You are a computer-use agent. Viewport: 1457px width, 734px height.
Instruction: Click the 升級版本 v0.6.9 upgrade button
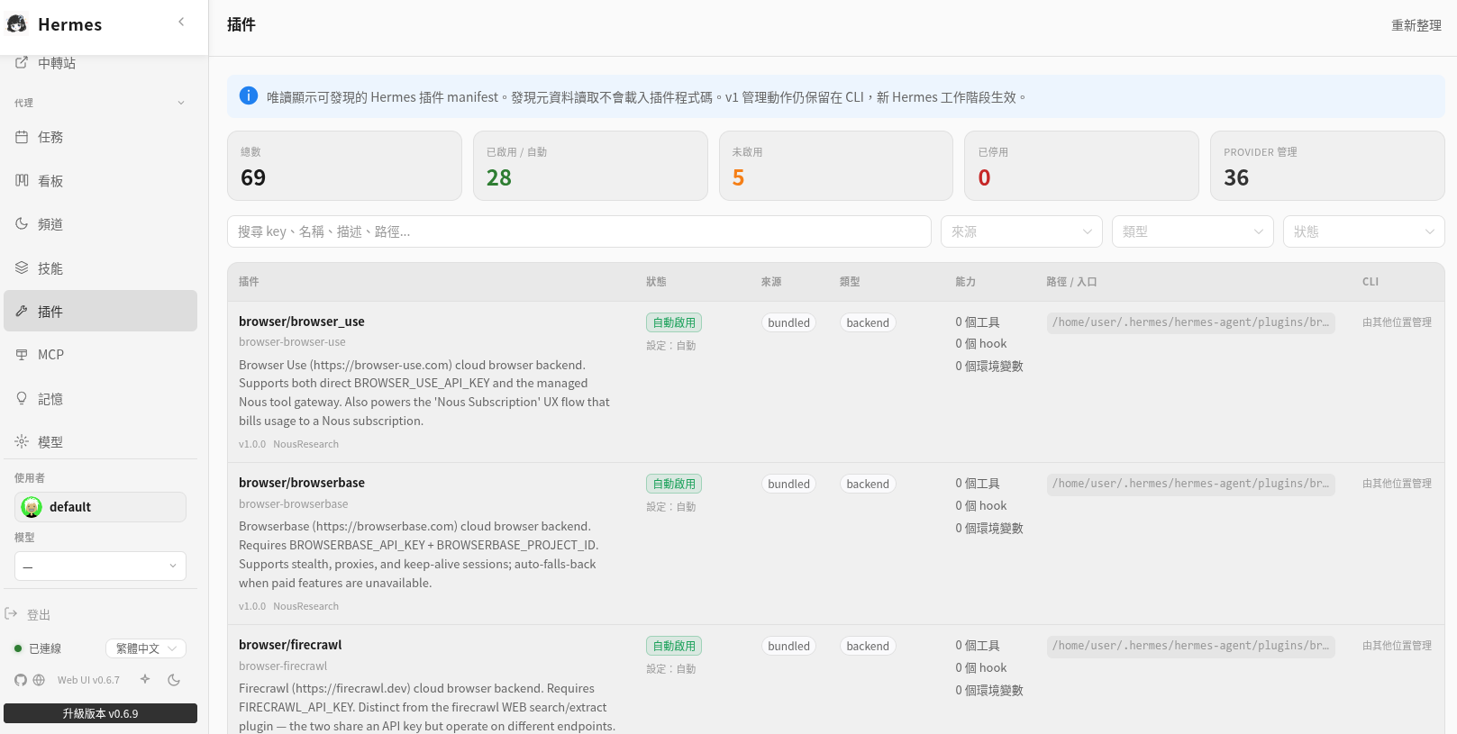(100, 713)
